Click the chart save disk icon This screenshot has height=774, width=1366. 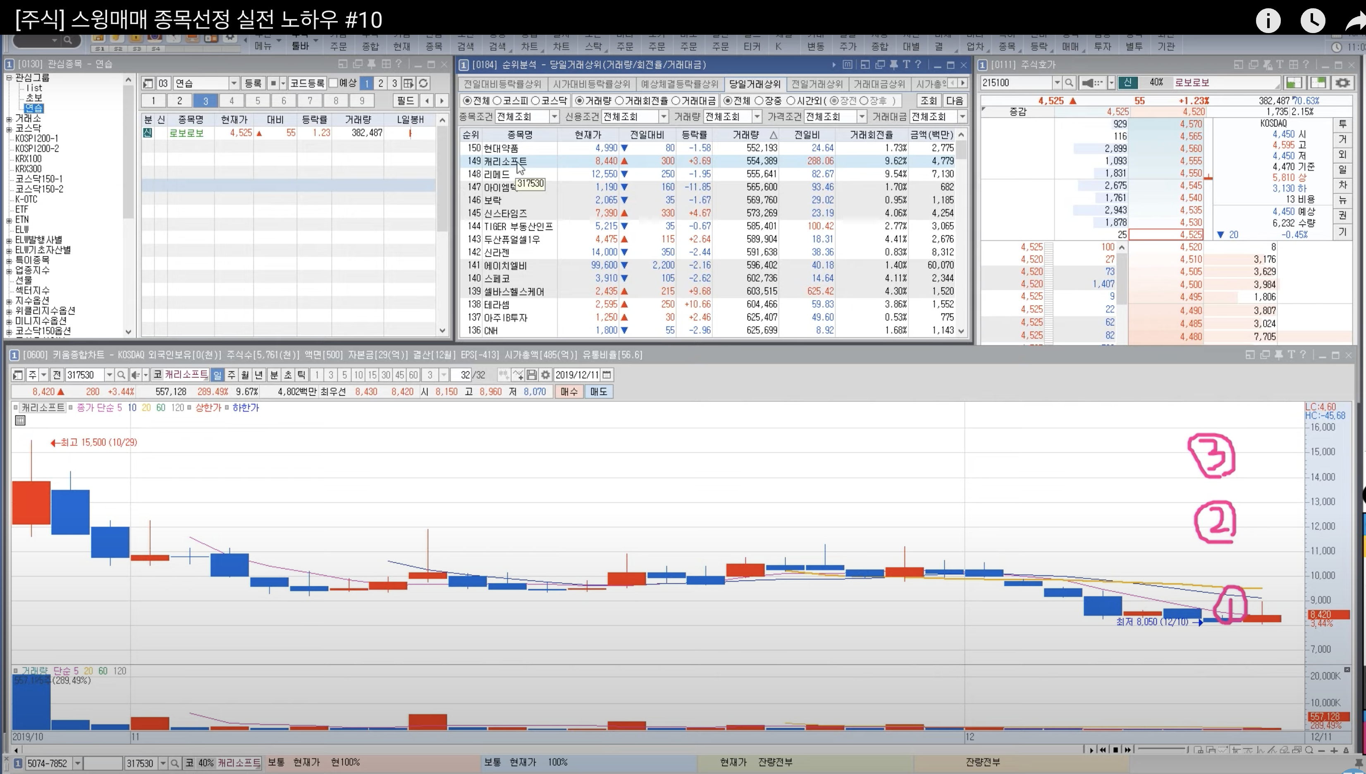point(532,375)
